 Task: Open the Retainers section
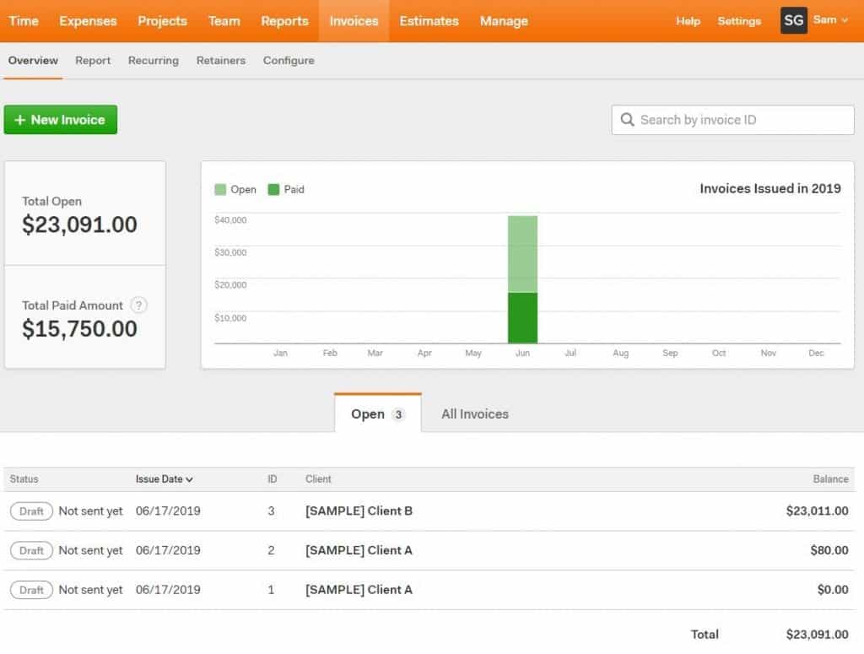[220, 60]
